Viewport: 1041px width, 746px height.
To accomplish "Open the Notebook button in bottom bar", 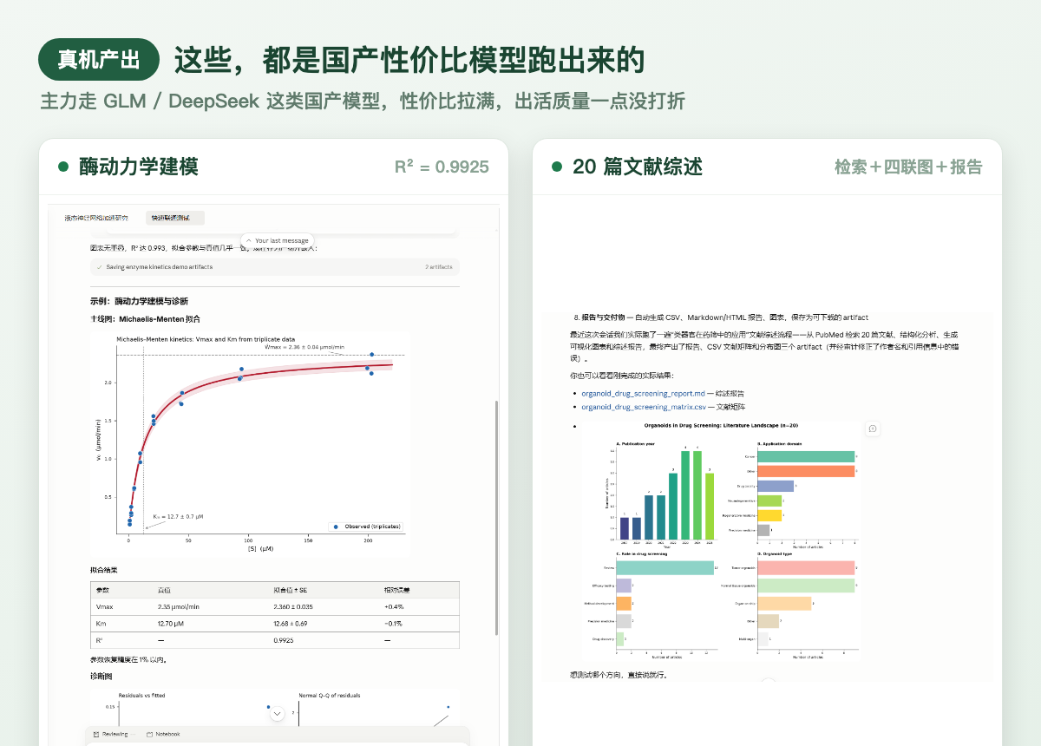I will coord(163,734).
